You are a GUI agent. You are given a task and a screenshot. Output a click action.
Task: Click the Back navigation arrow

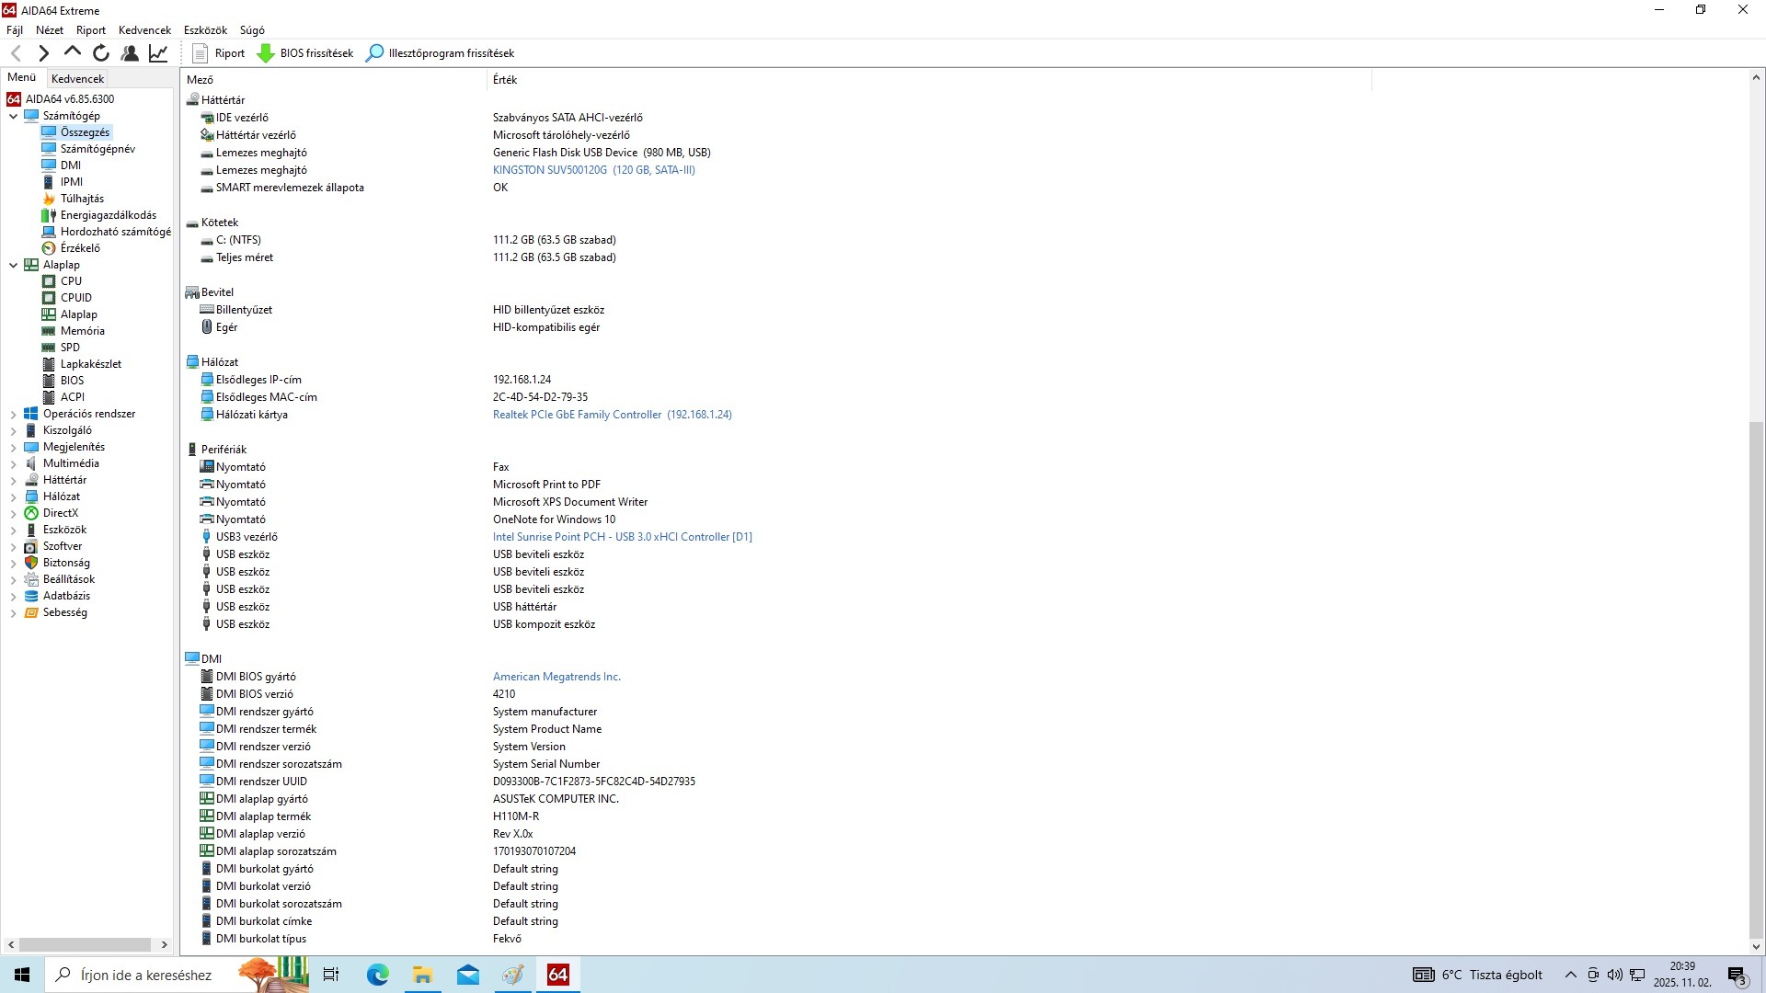(16, 53)
